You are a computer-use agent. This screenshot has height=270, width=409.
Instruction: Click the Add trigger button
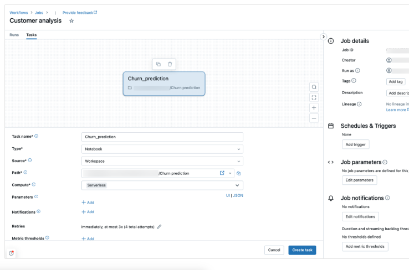(x=355, y=144)
